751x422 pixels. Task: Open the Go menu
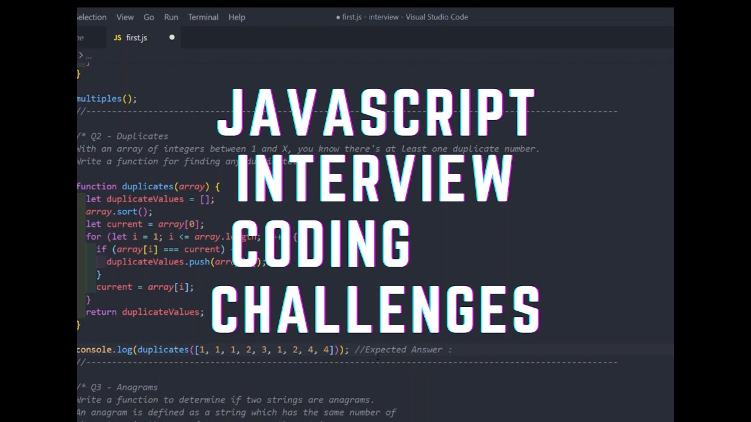[x=149, y=17]
